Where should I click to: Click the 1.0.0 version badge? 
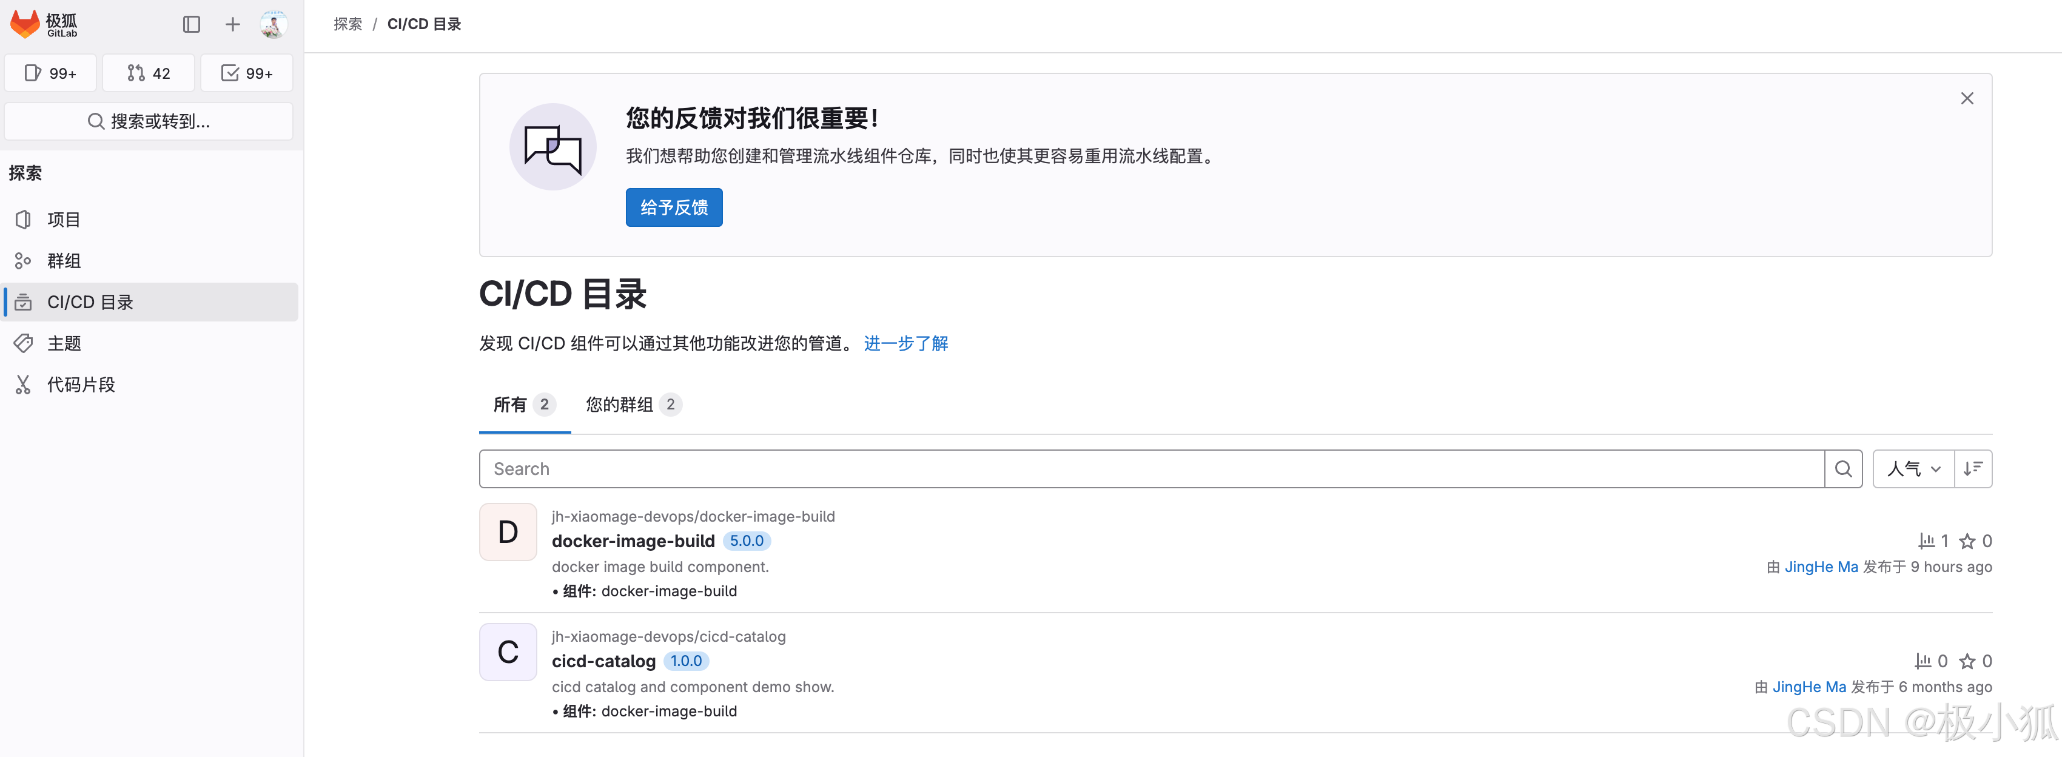coord(686,661)
